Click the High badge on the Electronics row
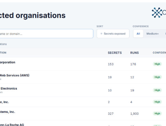 point(157,90)
